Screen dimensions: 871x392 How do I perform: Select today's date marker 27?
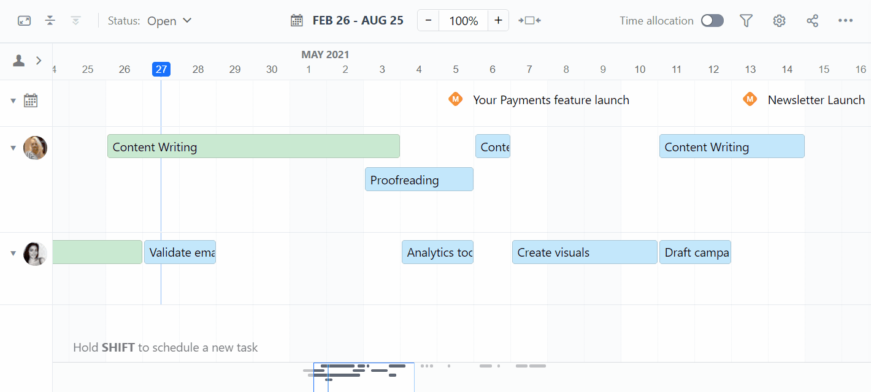coord(161,69)
